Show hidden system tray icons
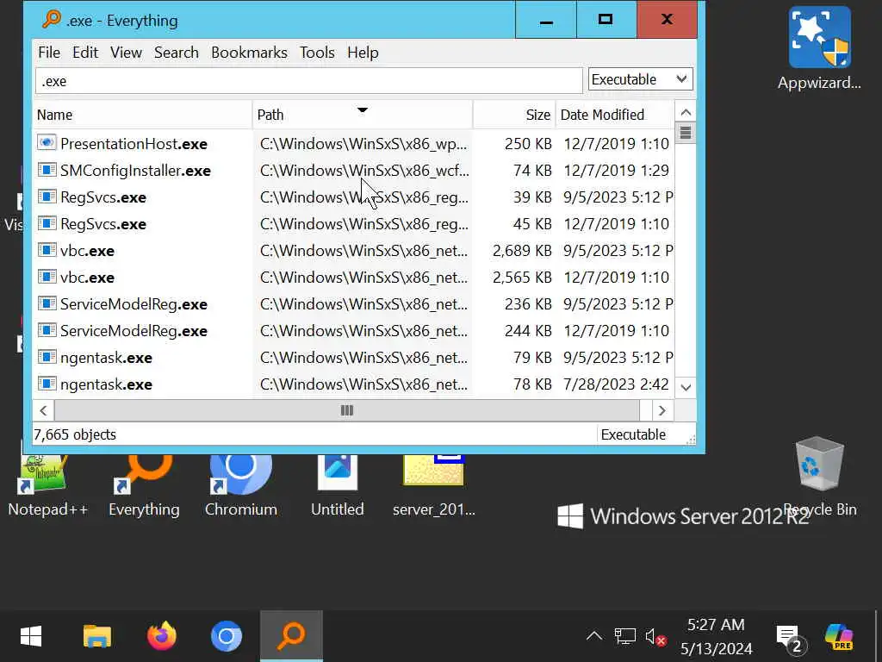The image size is (882, 662). [x=594, y=637]
